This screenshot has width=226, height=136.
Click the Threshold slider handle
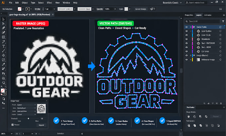pos(28,118)
